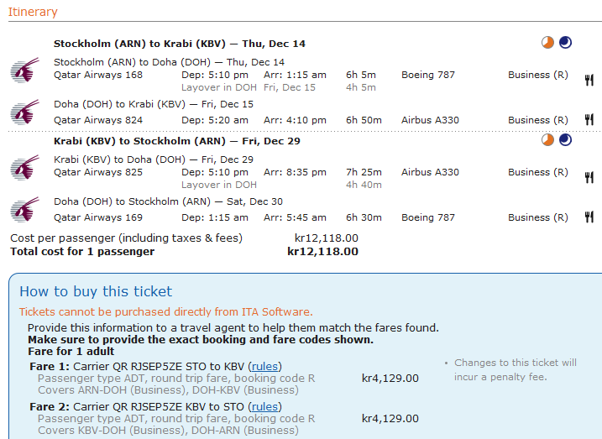Select the Krabi to Stockholm trip header
Viewport: 602px width, 439px height.
(177, 141)
